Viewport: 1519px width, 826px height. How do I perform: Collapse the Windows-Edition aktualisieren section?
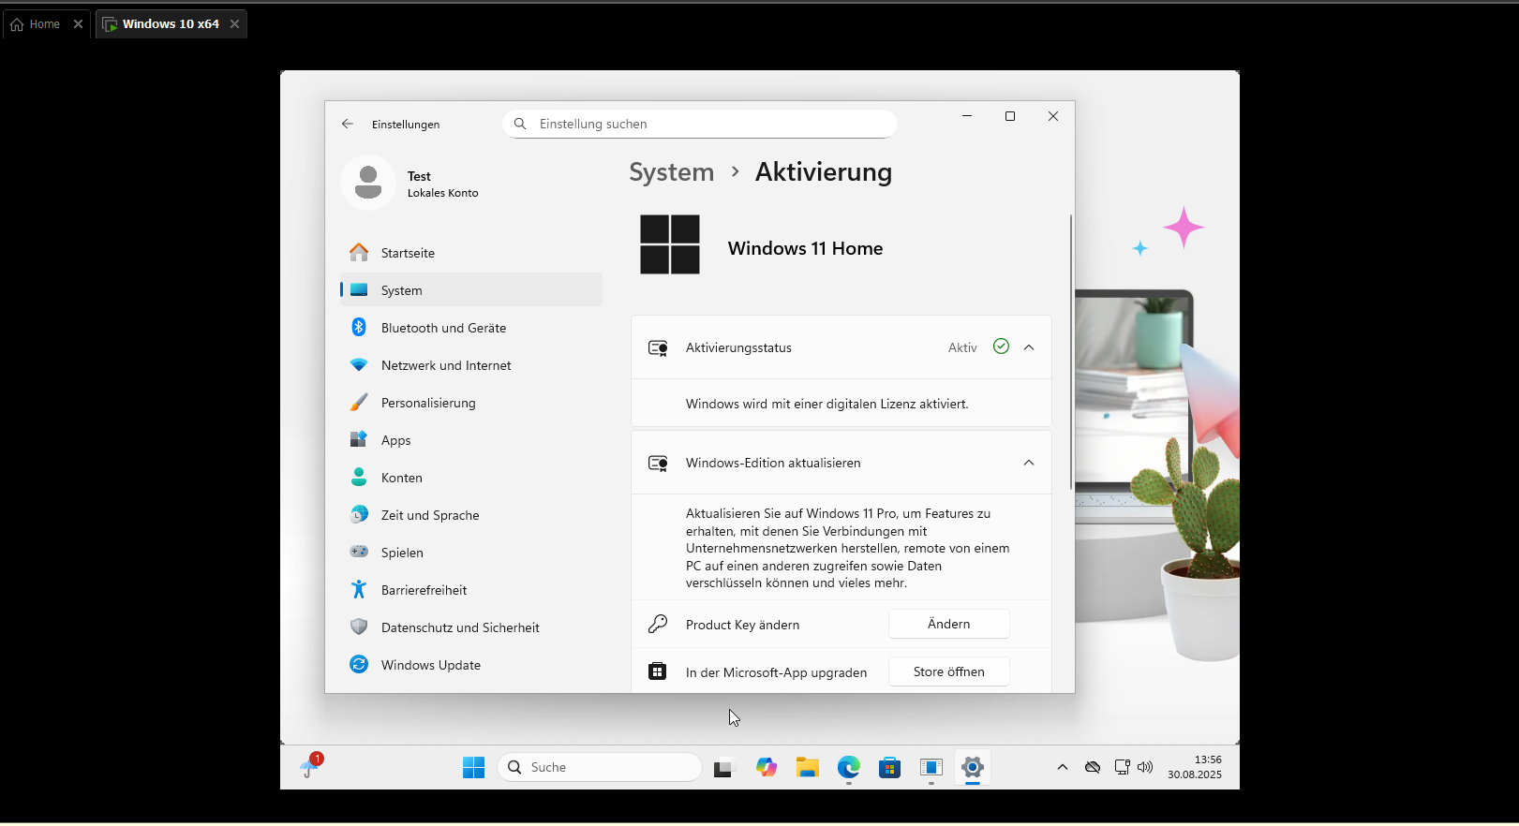pos(1029,463)
